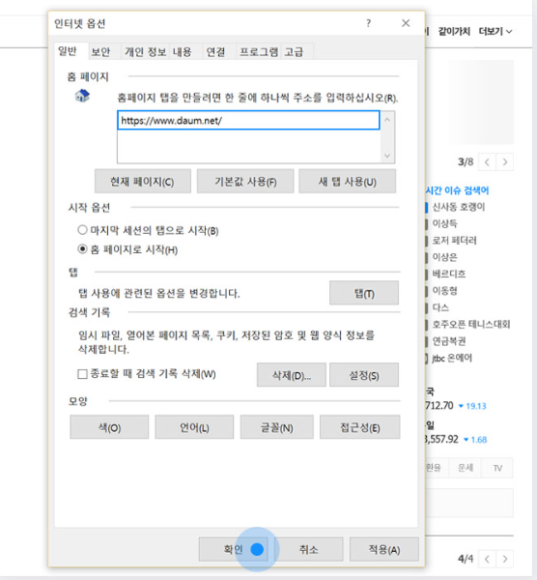Click the 새 탭 사용(U) button
The height and width of the screenshot is (580, 537).
coord(347,182)
